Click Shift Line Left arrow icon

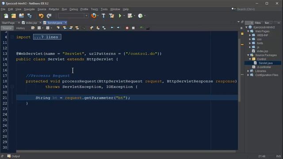pyautogui.click(x=112, y=28)
